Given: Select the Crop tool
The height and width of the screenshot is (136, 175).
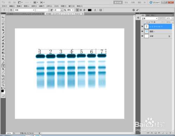Looking at the screenshot, I should point(3,30).
